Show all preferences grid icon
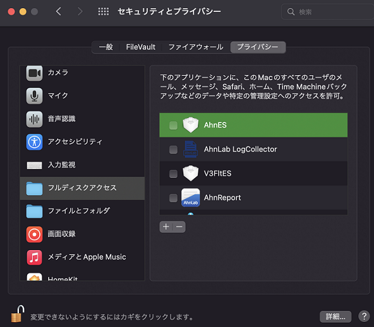 pos(103,11)
